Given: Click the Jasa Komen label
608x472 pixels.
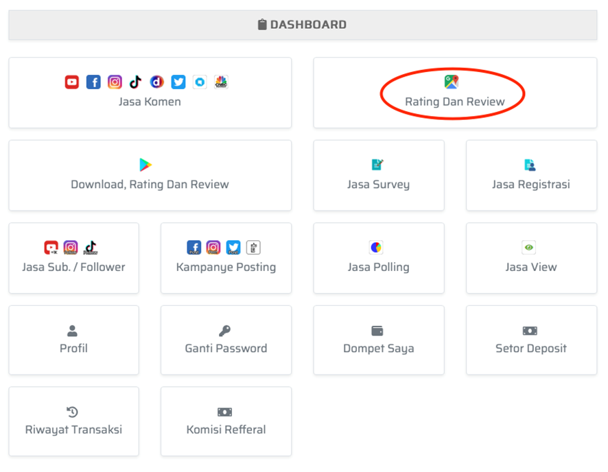Looking at the screenshot, I should tap(150, 102).
